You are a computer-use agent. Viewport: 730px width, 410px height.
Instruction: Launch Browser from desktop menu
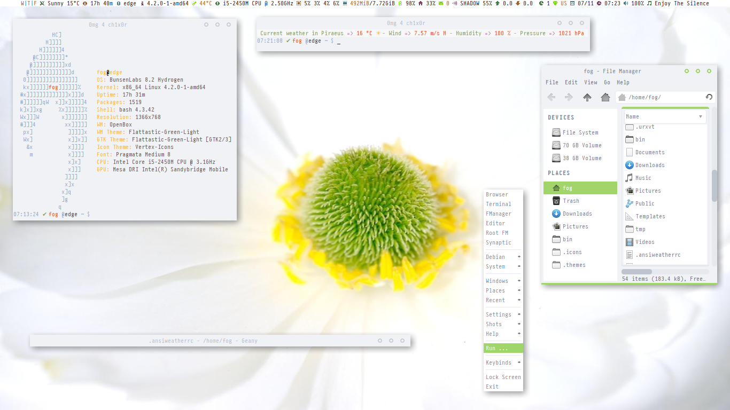click(503, 194)
